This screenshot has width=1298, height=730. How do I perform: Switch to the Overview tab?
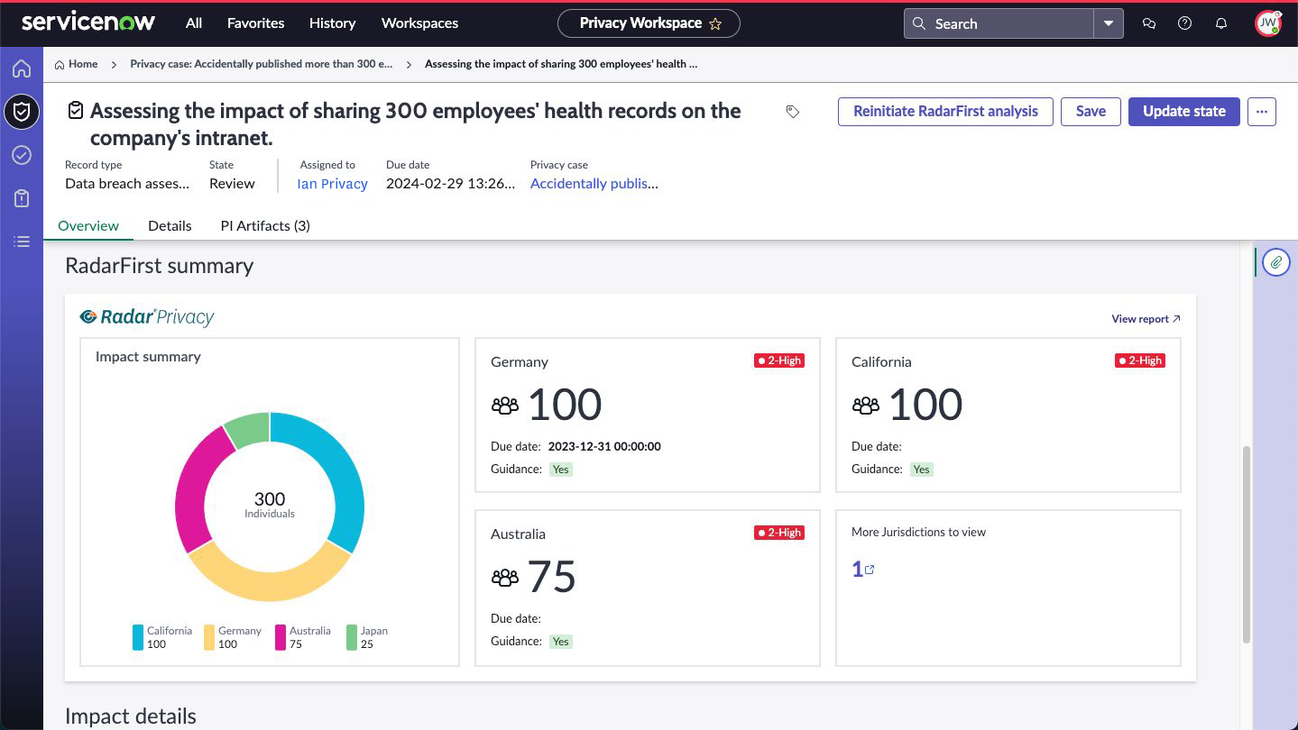pos(88,225)
